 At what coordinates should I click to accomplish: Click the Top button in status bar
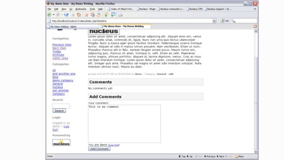point(182,156)
